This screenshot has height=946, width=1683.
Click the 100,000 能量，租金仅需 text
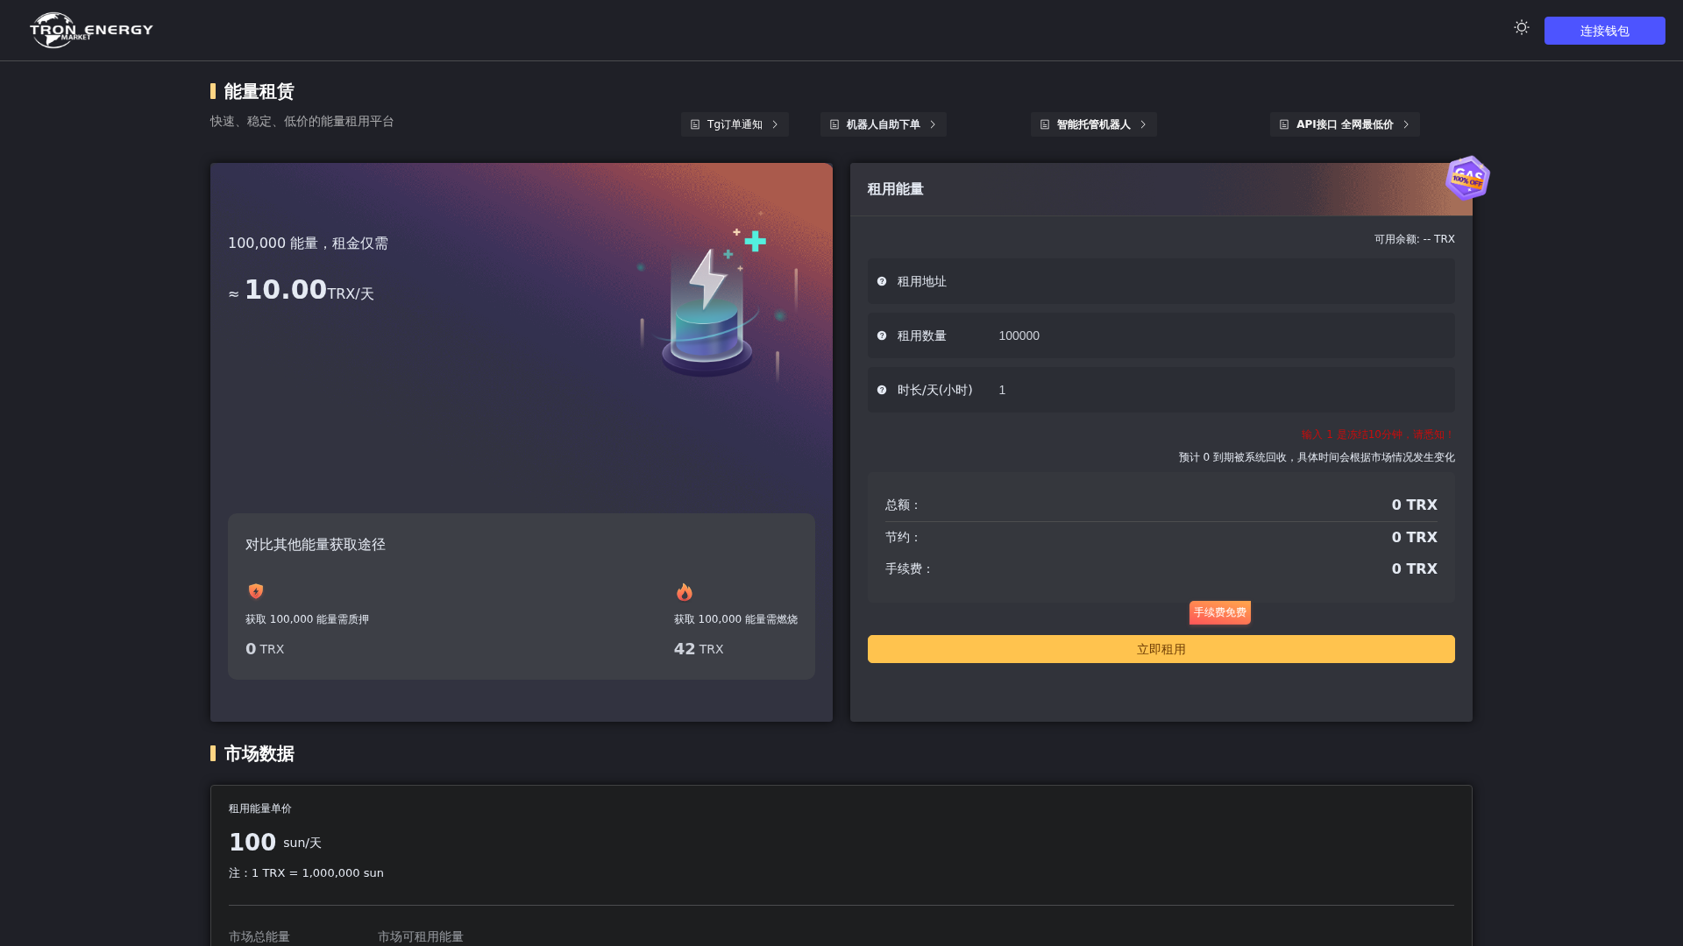coord(308,243)
